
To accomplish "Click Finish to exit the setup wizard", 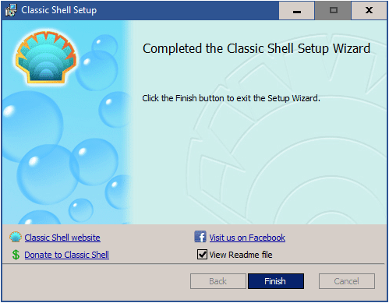I will (x=276, y=281).
